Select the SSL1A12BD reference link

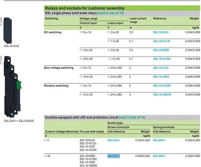tap(161, 77)
